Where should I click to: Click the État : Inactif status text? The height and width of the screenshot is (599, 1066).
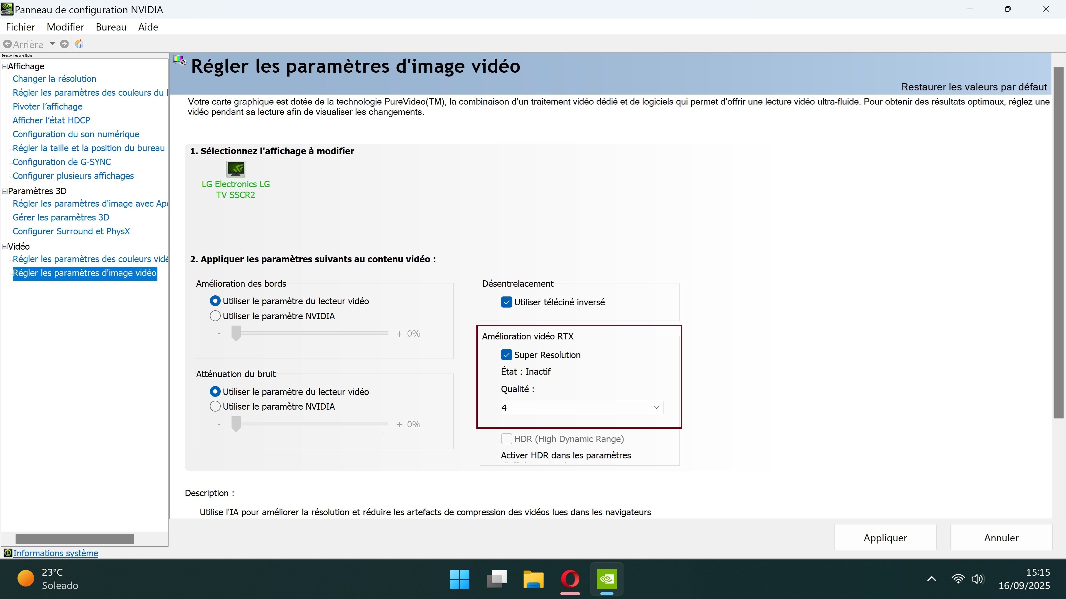click(526, 371)
